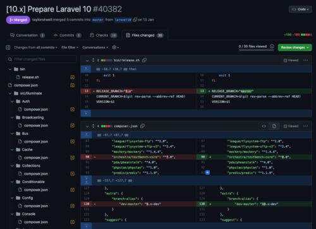This screenshot has height=229, width=316.
Task: Copy the bin/release.sh file path
Action: click(x=144, y=61)
